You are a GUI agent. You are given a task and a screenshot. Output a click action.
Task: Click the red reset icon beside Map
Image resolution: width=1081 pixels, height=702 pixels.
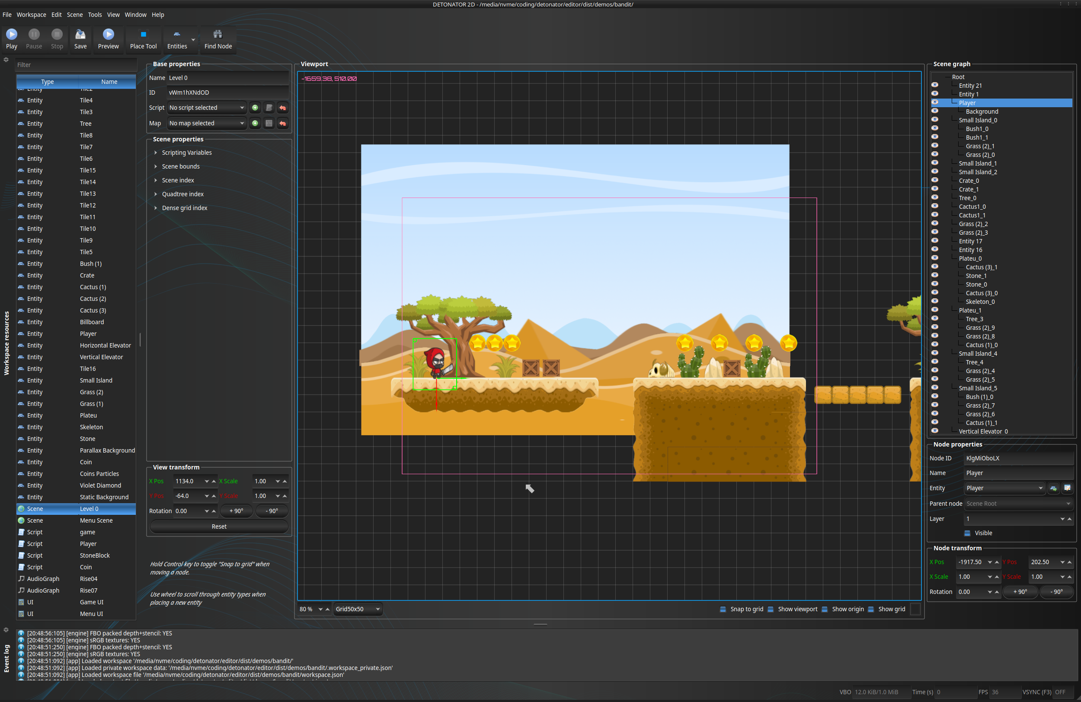click(x=282, y=124)
